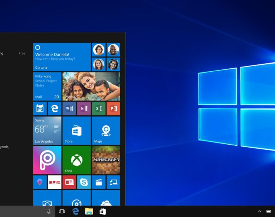Click the microphone icon in the search box
Viewport: 275px width, 217px height.
coord(49,211)
